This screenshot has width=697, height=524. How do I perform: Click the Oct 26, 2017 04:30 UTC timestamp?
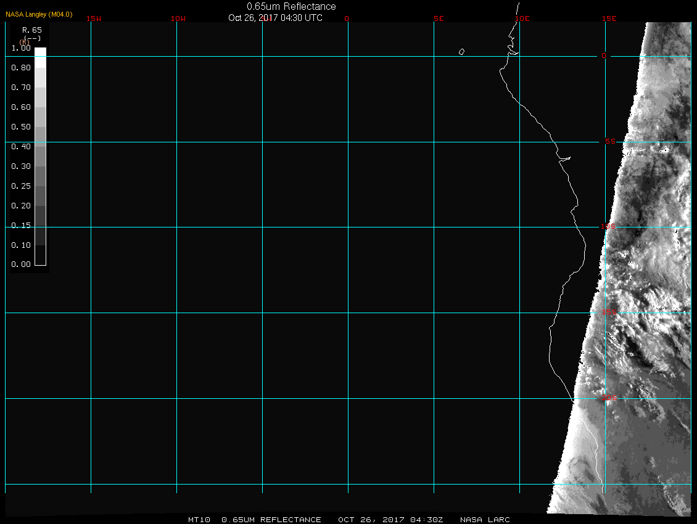[x=275, y=18]
